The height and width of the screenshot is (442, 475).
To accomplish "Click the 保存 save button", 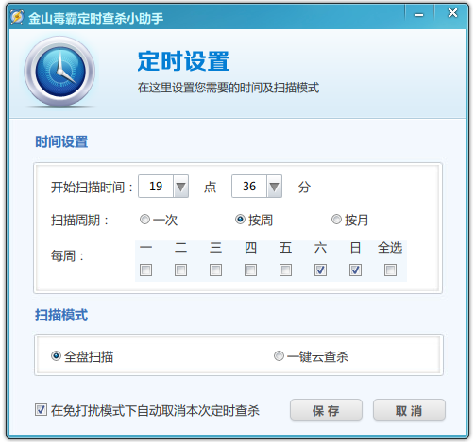I will pos(326,410).
